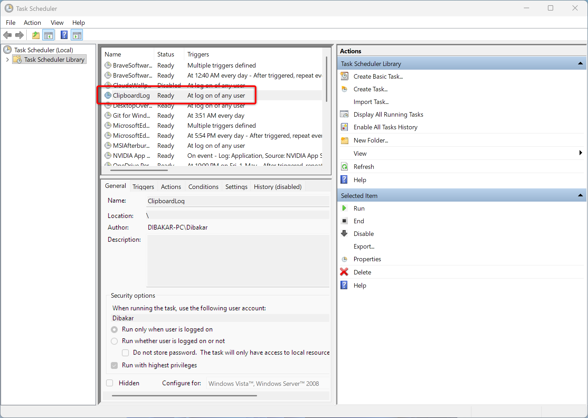Click the blue Help toolbar icon
This screenshot has height=418, width=588.
[x=64, y=35]
